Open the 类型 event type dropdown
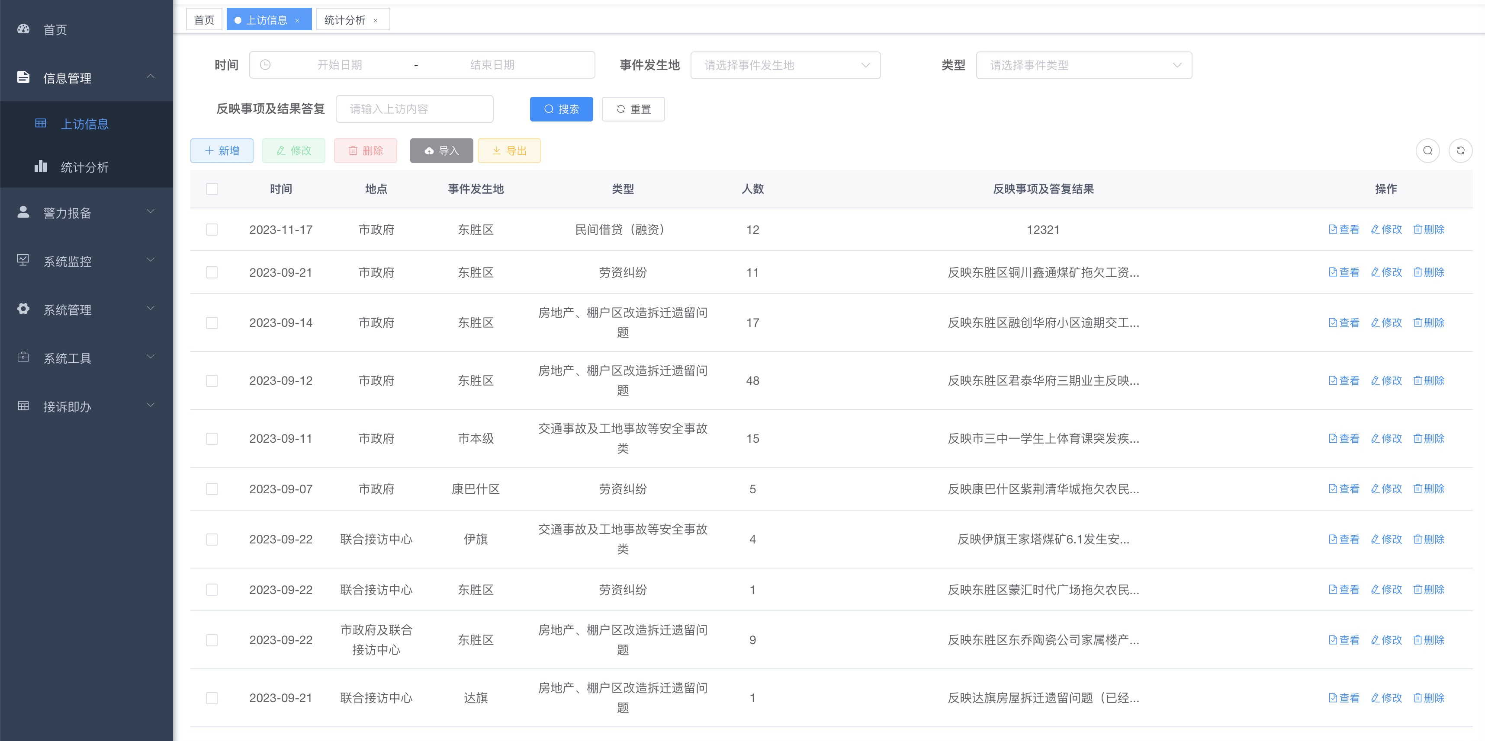This screenshot has height=741, width=1485. [1084, 65]
